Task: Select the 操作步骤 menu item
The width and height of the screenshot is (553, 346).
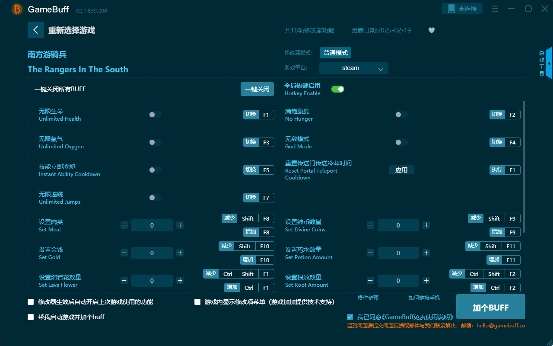Action: (x=368, y=297)
